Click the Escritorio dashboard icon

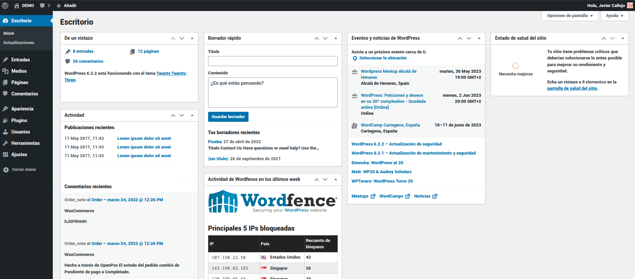pos(5,21)
